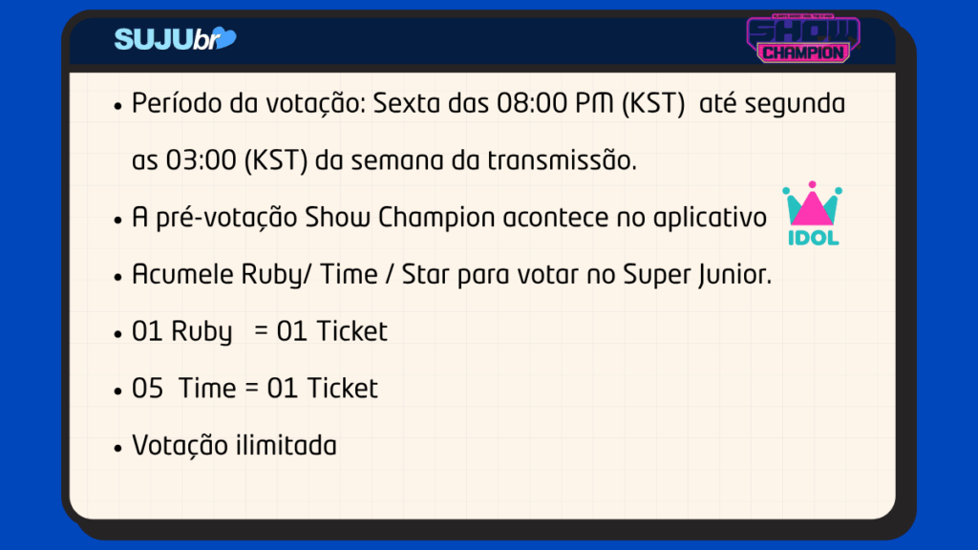Viewport: 978px width, 550px height.
Task: Click 'Acumele Ruby/ Time / Star' text
Action: click(x=254, y=274)
